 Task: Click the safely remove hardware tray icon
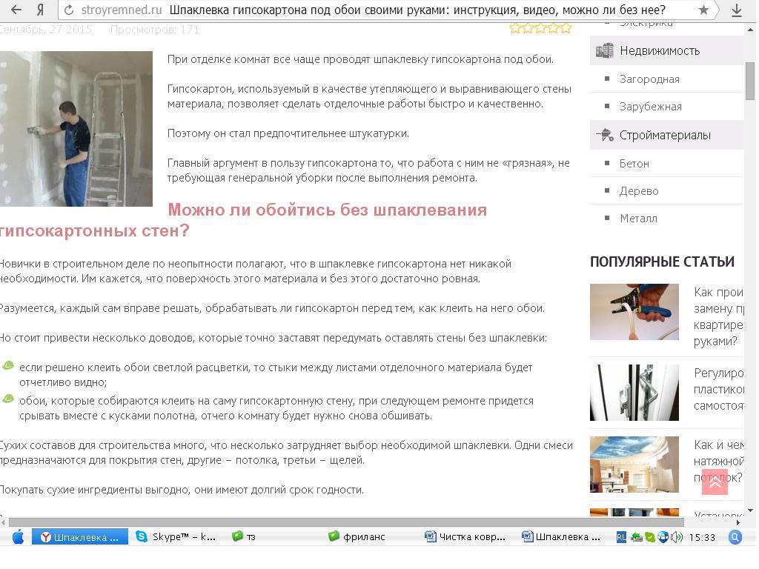pos(637,537)
